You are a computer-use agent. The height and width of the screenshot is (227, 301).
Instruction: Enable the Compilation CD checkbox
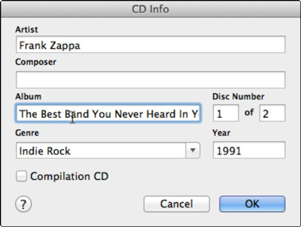(x=21, y=176)
